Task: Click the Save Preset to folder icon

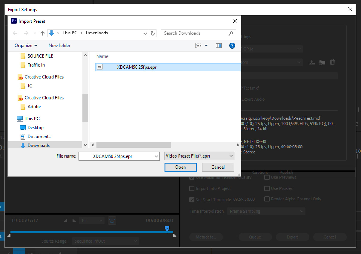Action: tap(322, 62)
